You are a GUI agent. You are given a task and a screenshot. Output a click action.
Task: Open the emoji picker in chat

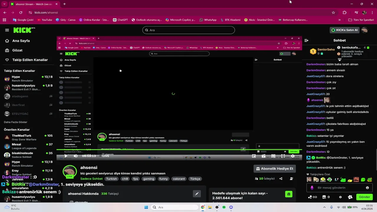coord(367,188)
